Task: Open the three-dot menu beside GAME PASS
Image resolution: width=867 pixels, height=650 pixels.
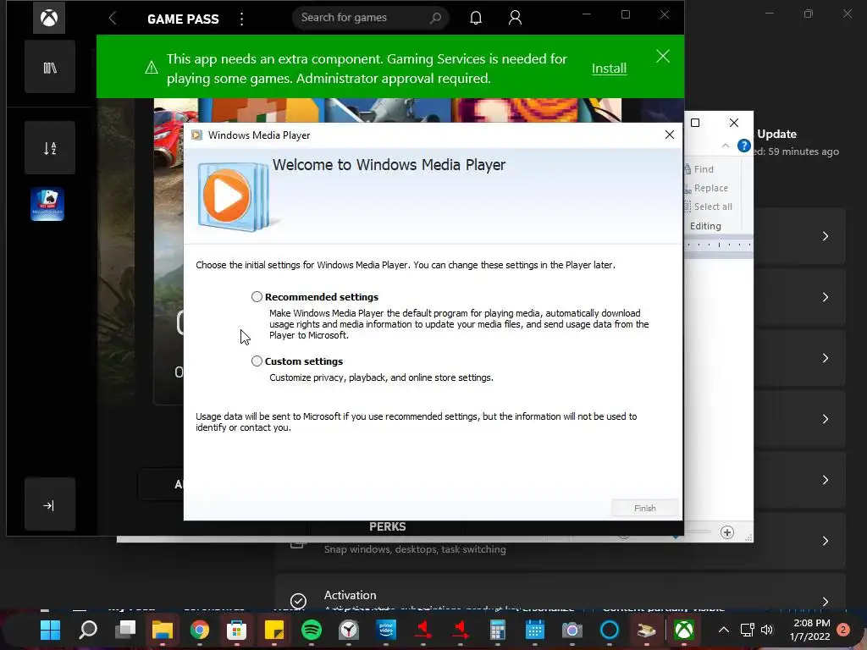Action: 241,19
